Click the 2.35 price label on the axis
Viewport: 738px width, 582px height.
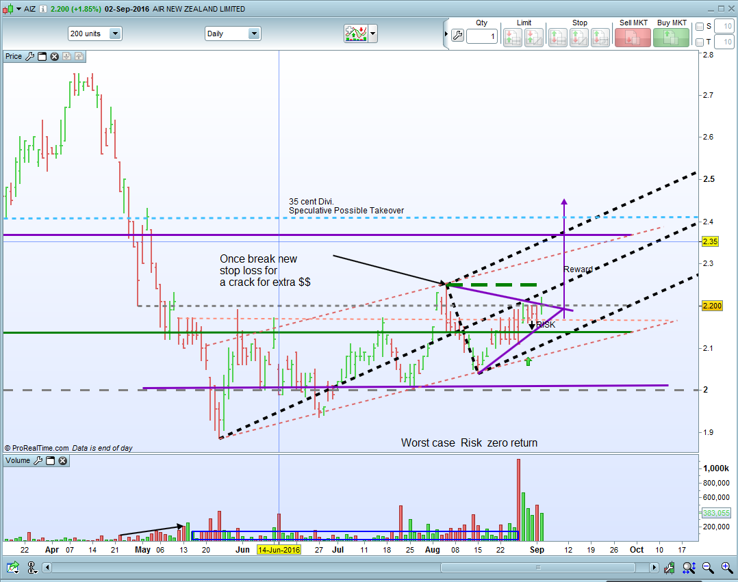point(710,241)
